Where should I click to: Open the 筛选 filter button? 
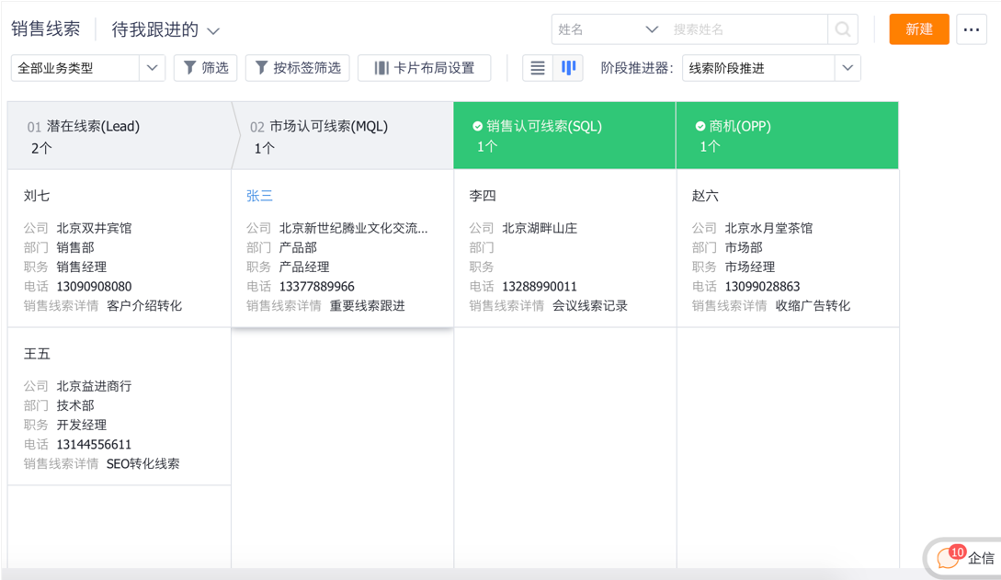pyautogui.click(x=206, y=68)
